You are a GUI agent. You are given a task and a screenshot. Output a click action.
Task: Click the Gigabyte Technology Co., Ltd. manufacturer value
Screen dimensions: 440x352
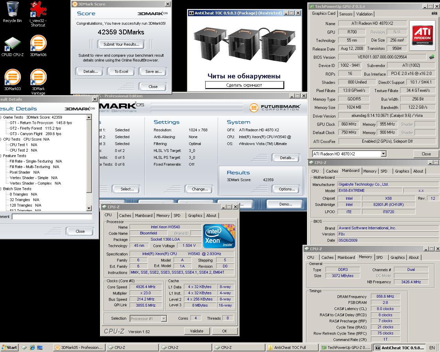coord(388,184)
